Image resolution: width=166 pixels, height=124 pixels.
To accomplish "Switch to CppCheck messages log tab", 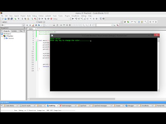I will click(100, 106).
